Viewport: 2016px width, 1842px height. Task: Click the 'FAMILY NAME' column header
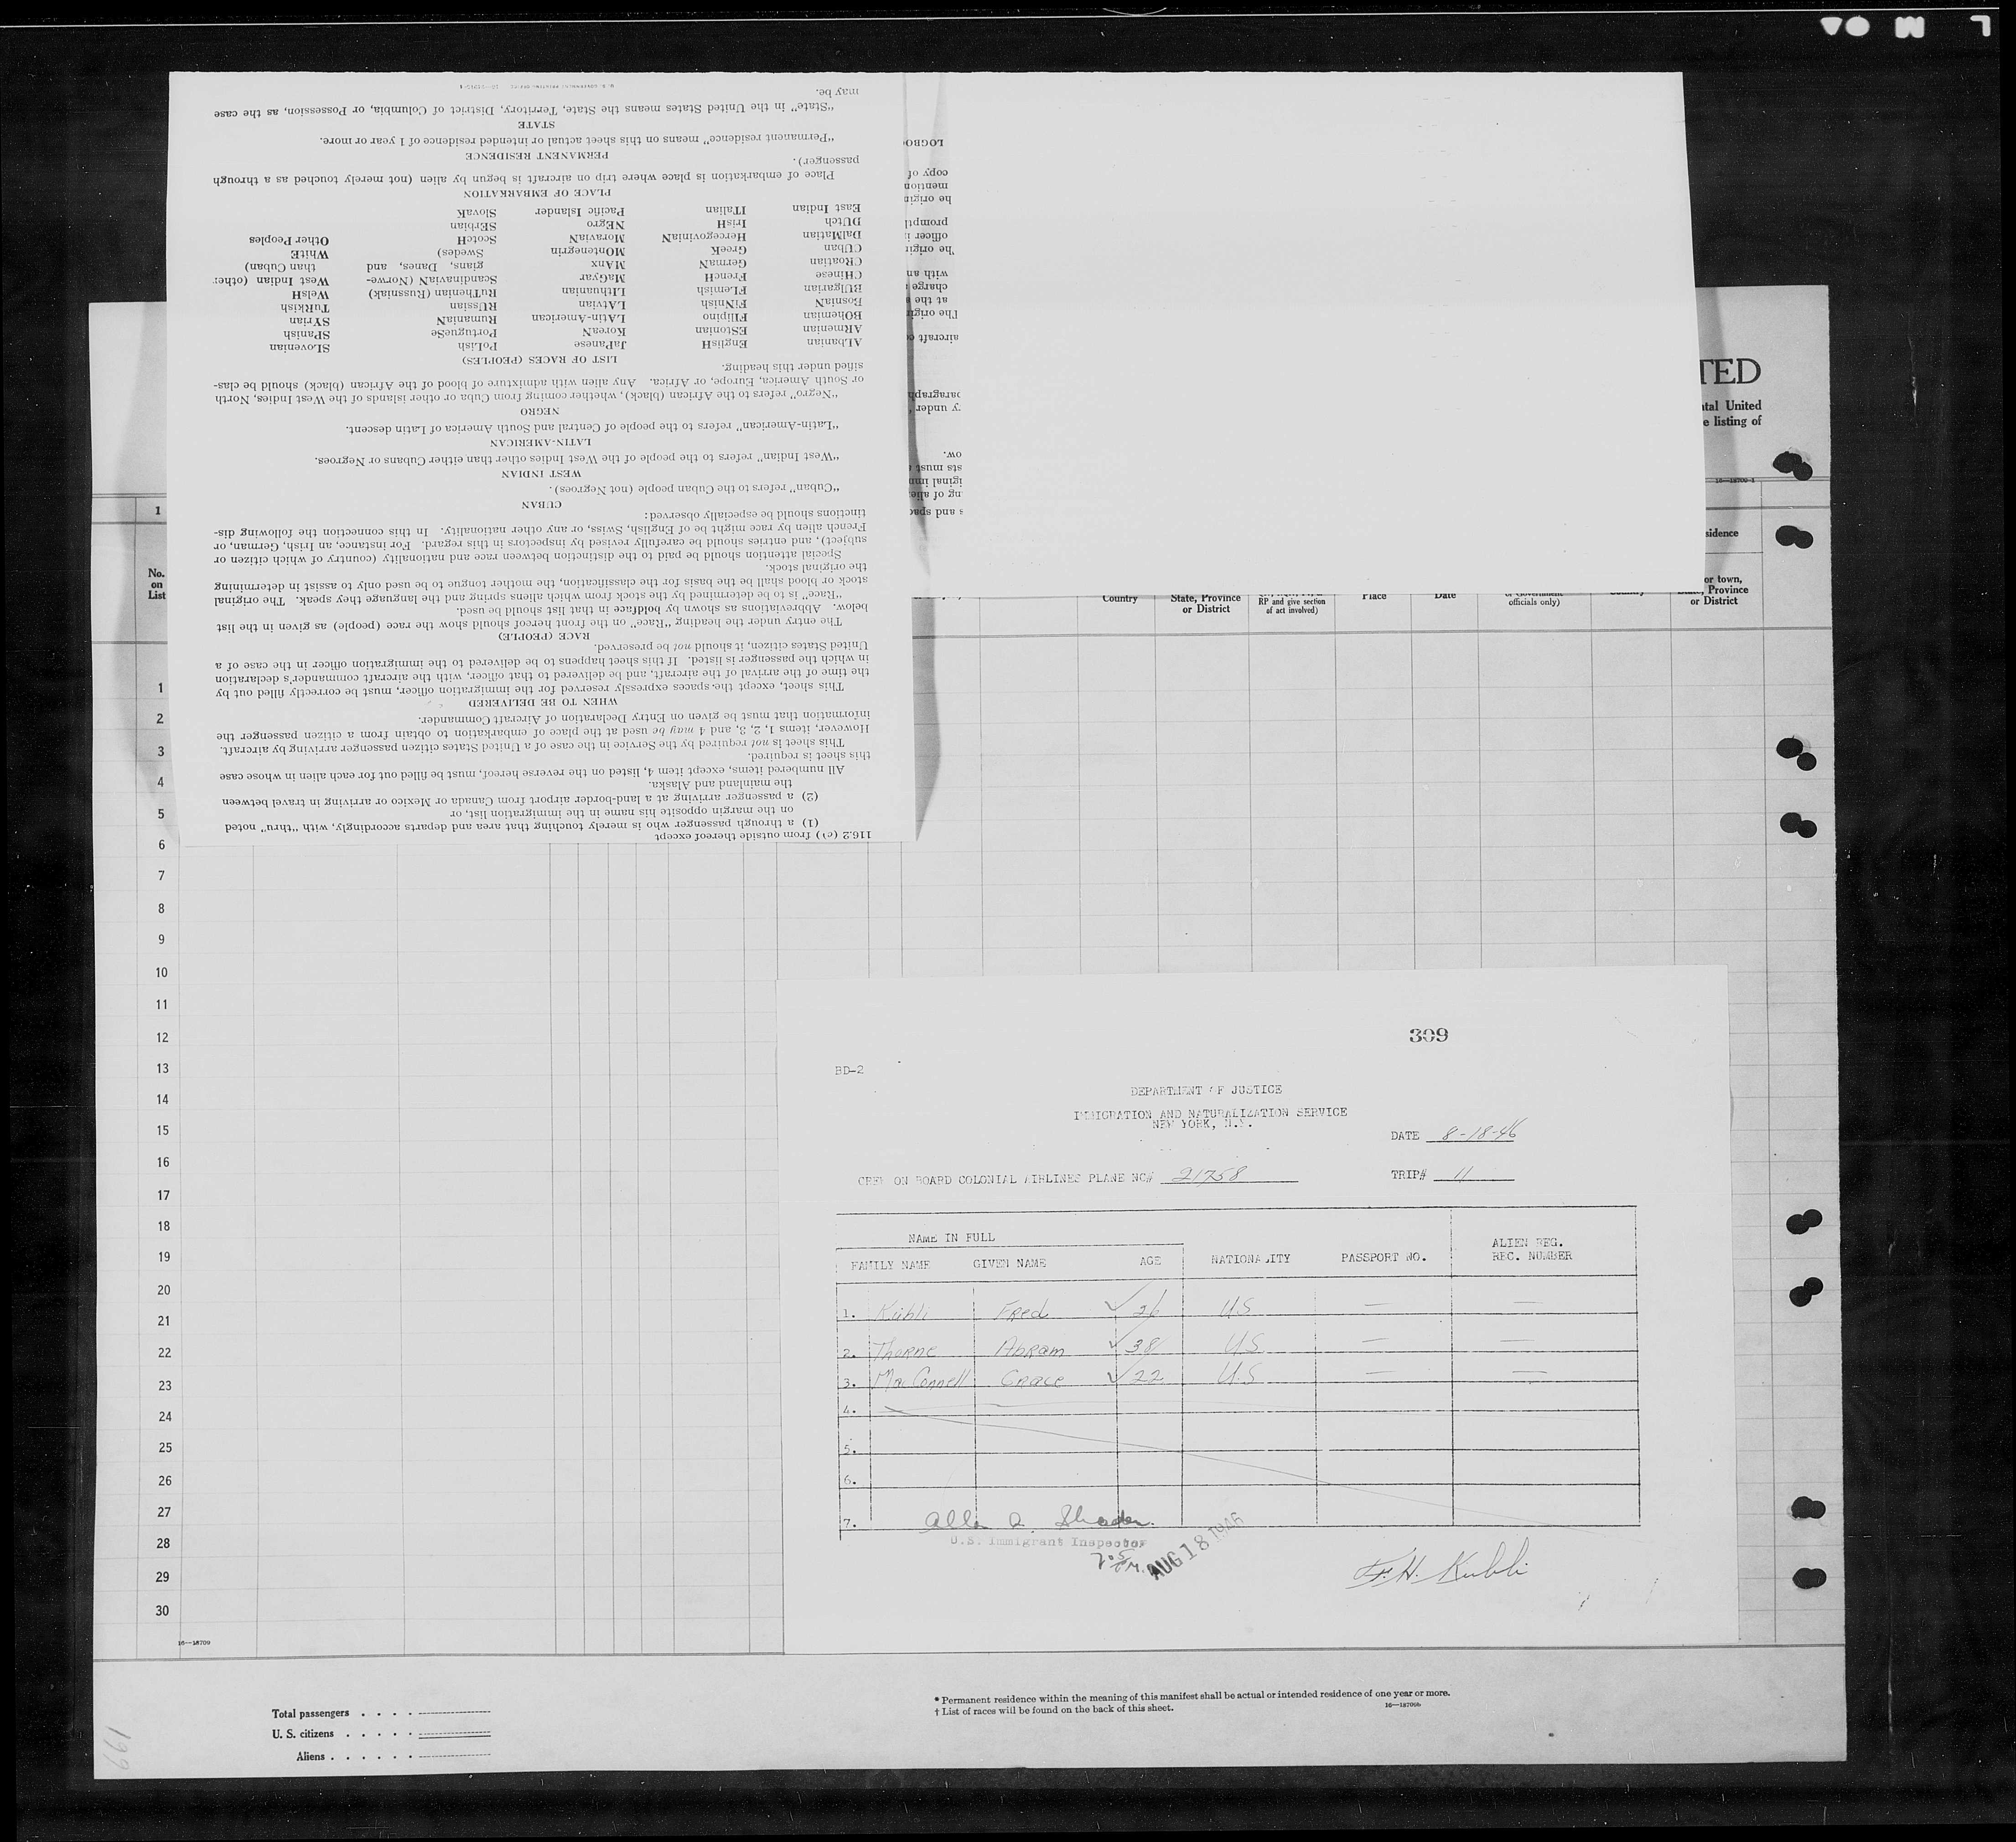coord(890,1264)
